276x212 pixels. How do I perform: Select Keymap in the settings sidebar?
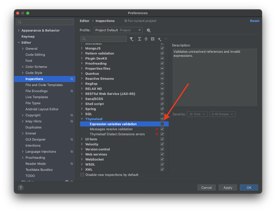coord(28,36)
